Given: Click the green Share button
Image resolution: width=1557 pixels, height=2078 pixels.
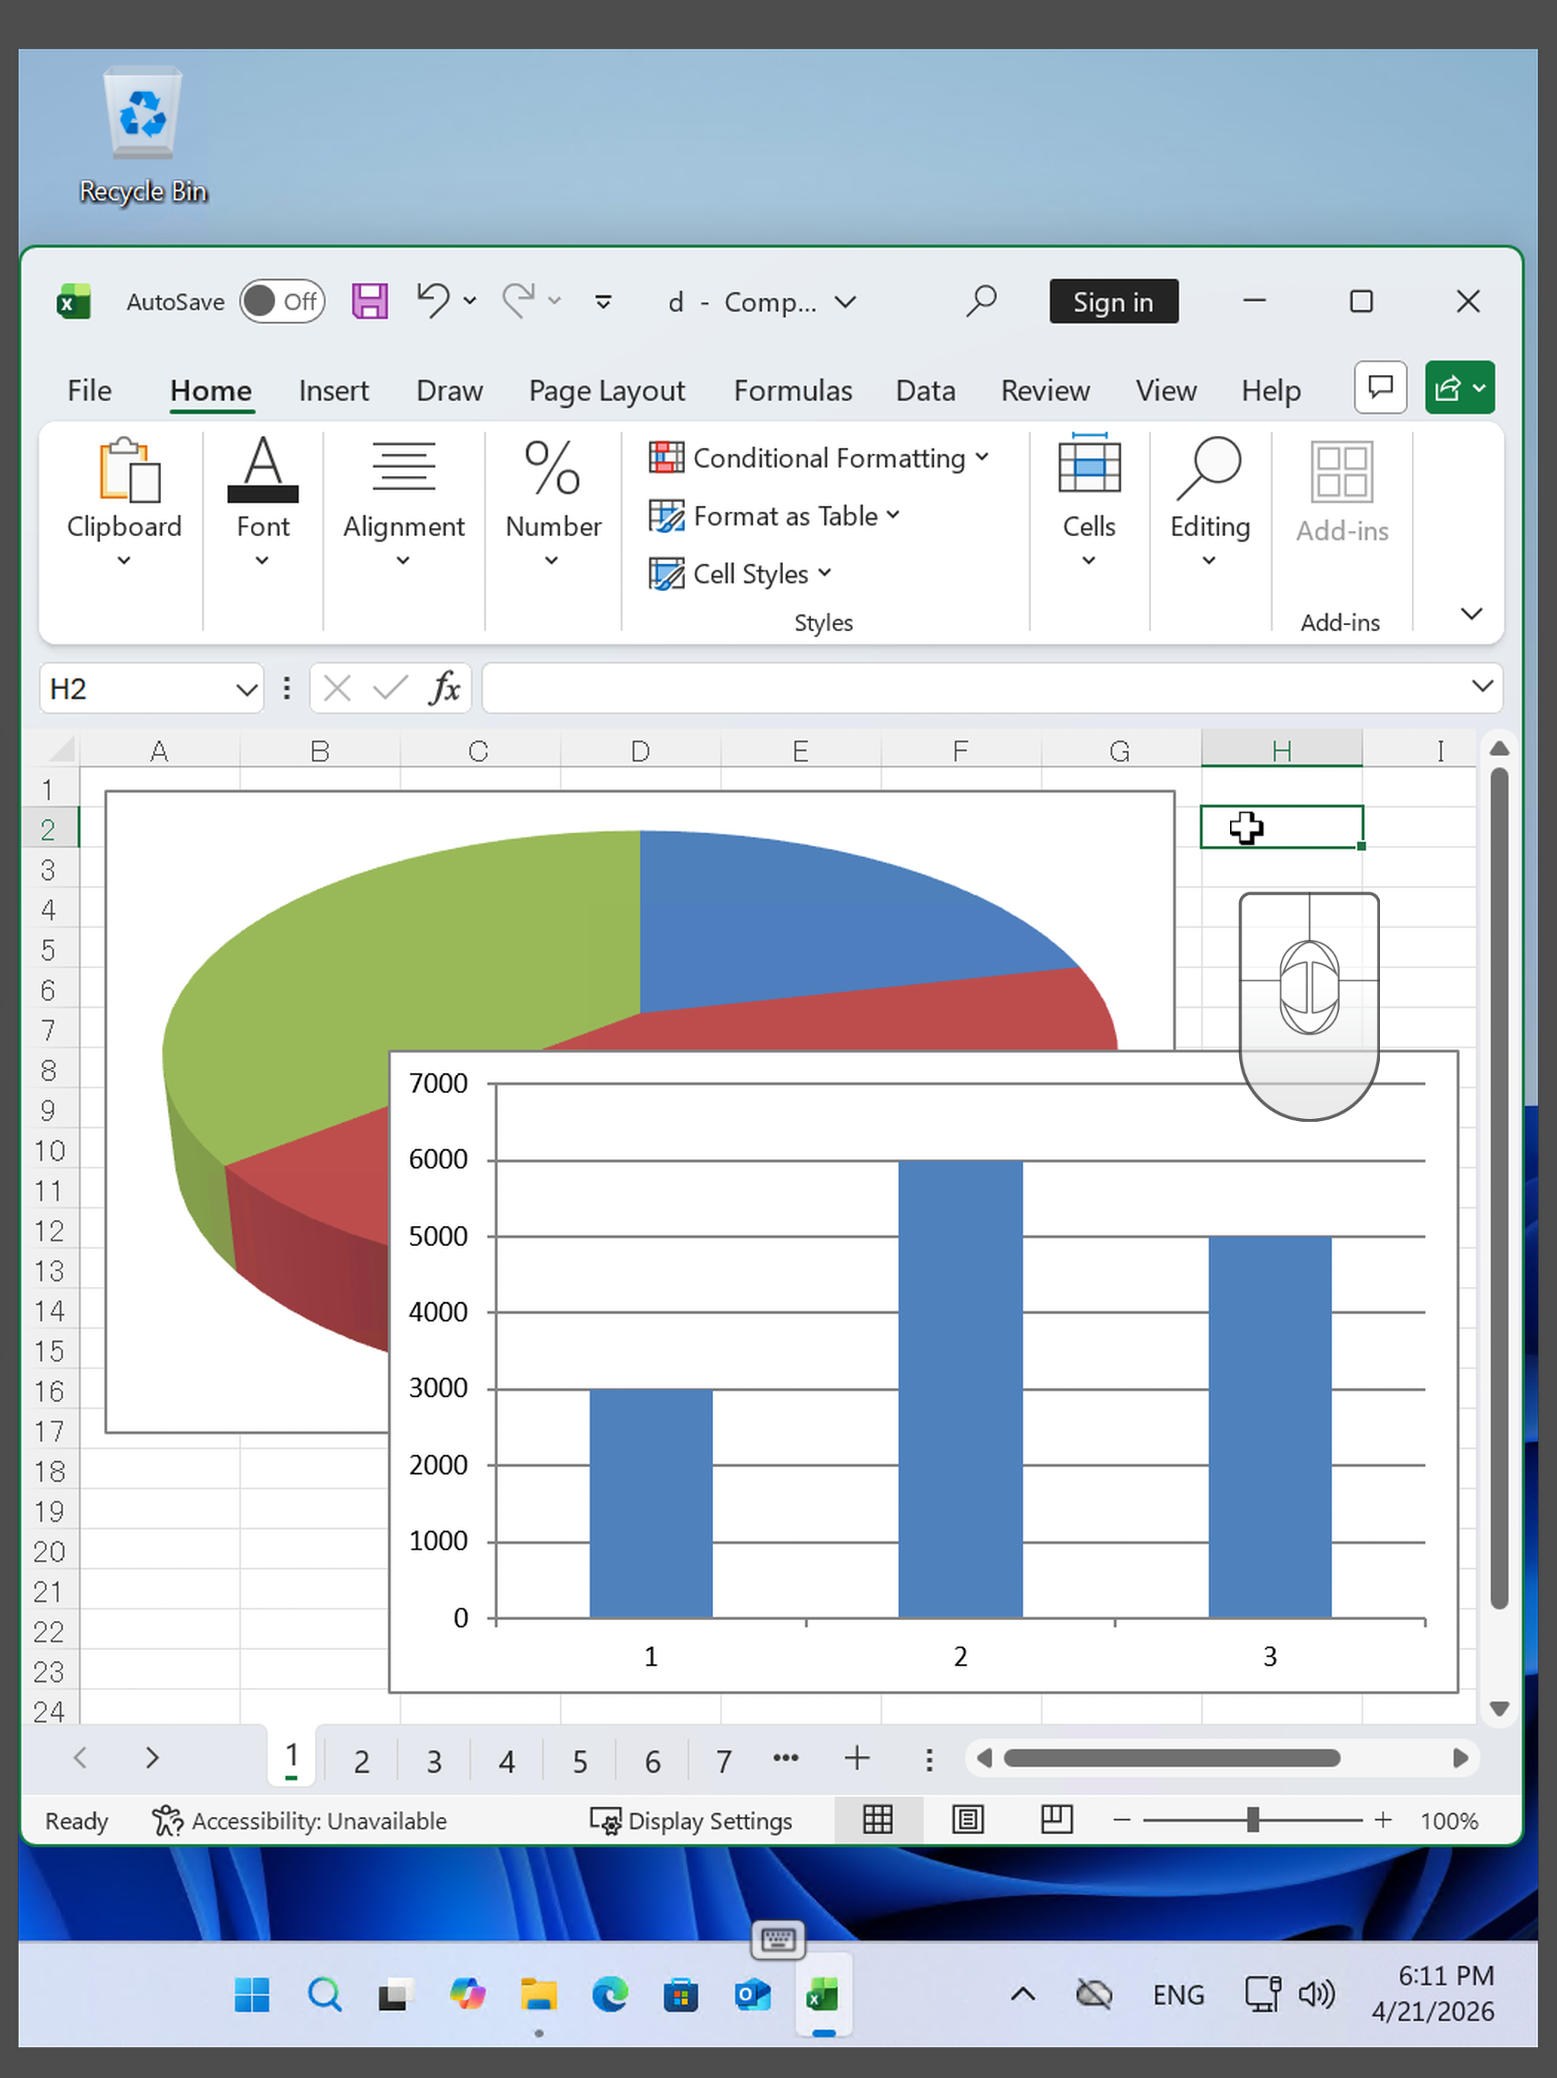Looking at the screenshot, I should [x=1460, y=387].
